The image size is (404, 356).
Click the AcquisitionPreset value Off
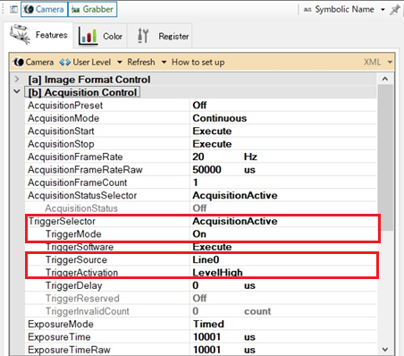point(199,106)
